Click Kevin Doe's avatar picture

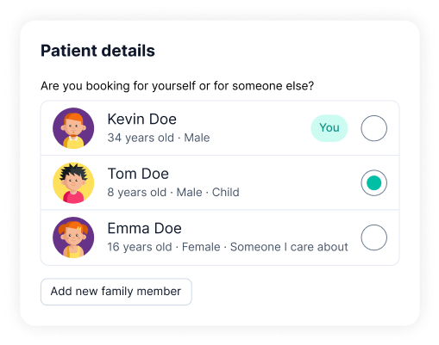click(x=73, y=128)
